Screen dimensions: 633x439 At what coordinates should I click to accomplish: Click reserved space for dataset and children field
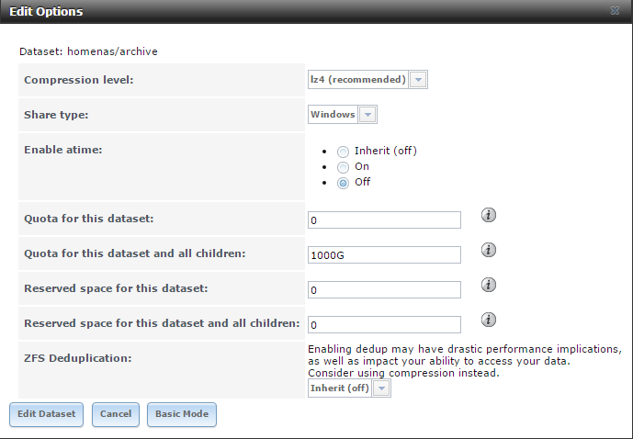click(384, 325)
